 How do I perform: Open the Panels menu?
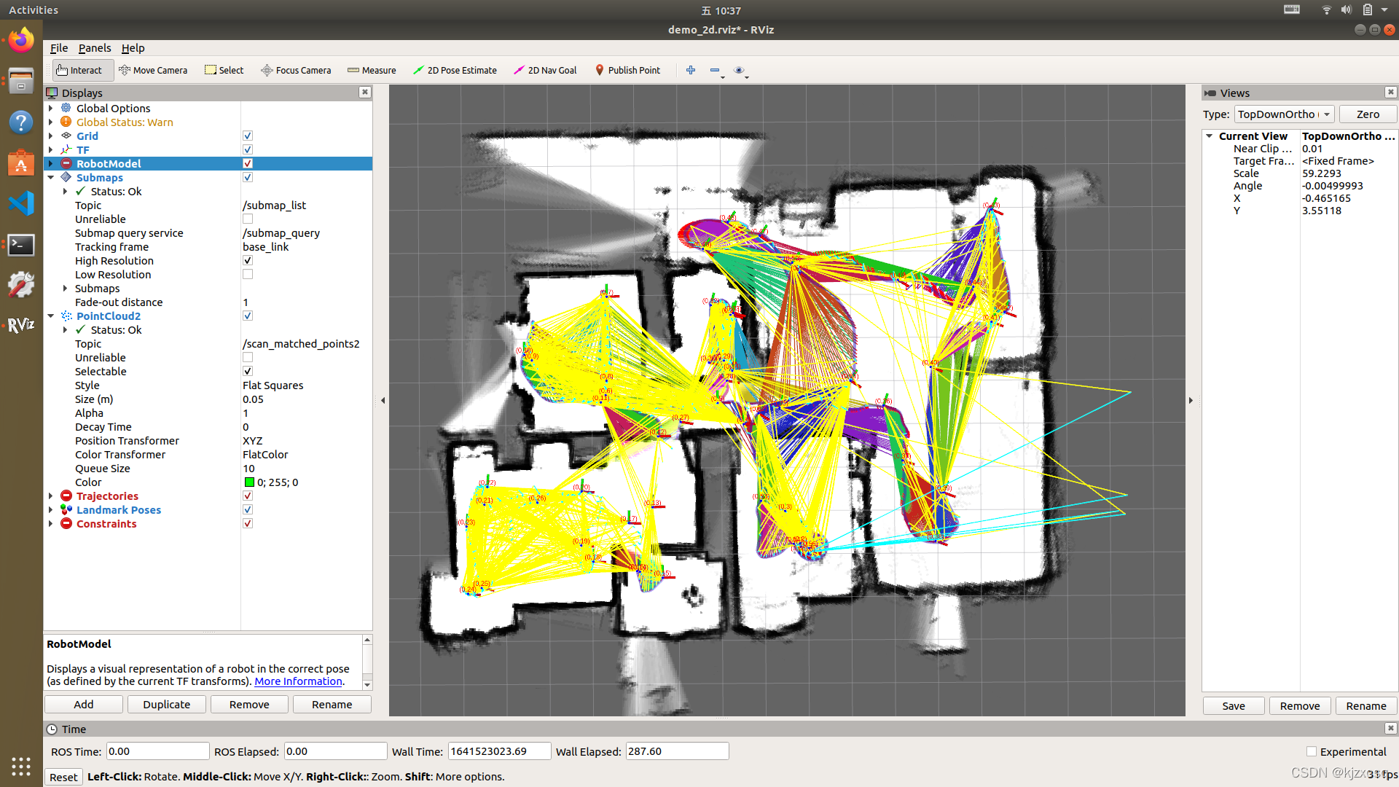(95, 48)
